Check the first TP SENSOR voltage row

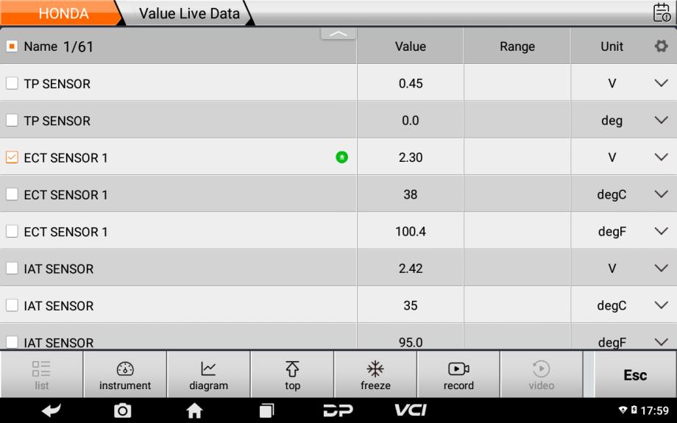pyautogui.click(x=12, y=83)
